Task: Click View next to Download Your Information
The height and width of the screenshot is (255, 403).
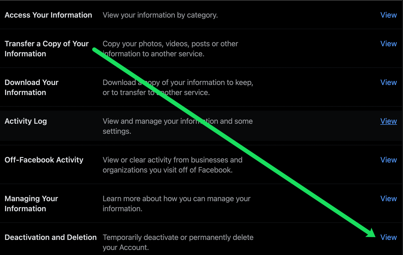Action: (x=388, y=82)
